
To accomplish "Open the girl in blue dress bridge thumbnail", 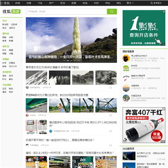I will point(60,105).
